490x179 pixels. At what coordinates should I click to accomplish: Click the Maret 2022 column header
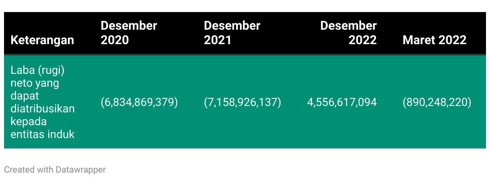coord(434,40)
